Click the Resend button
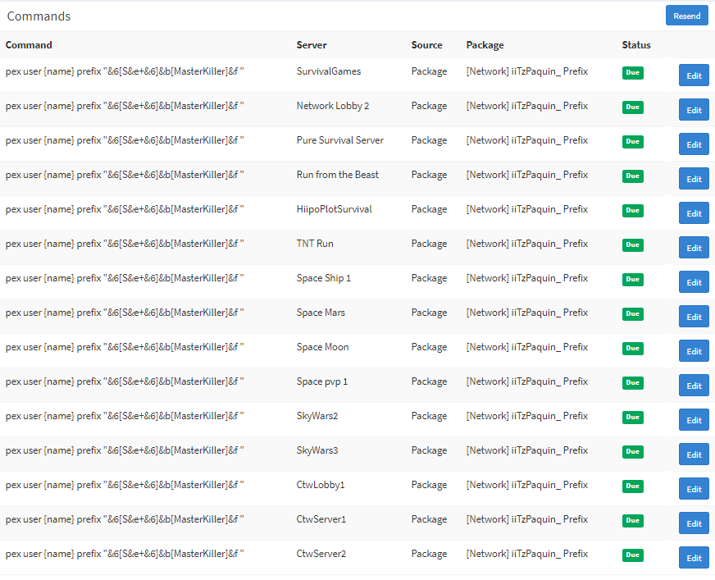 (x=687, y=16)
